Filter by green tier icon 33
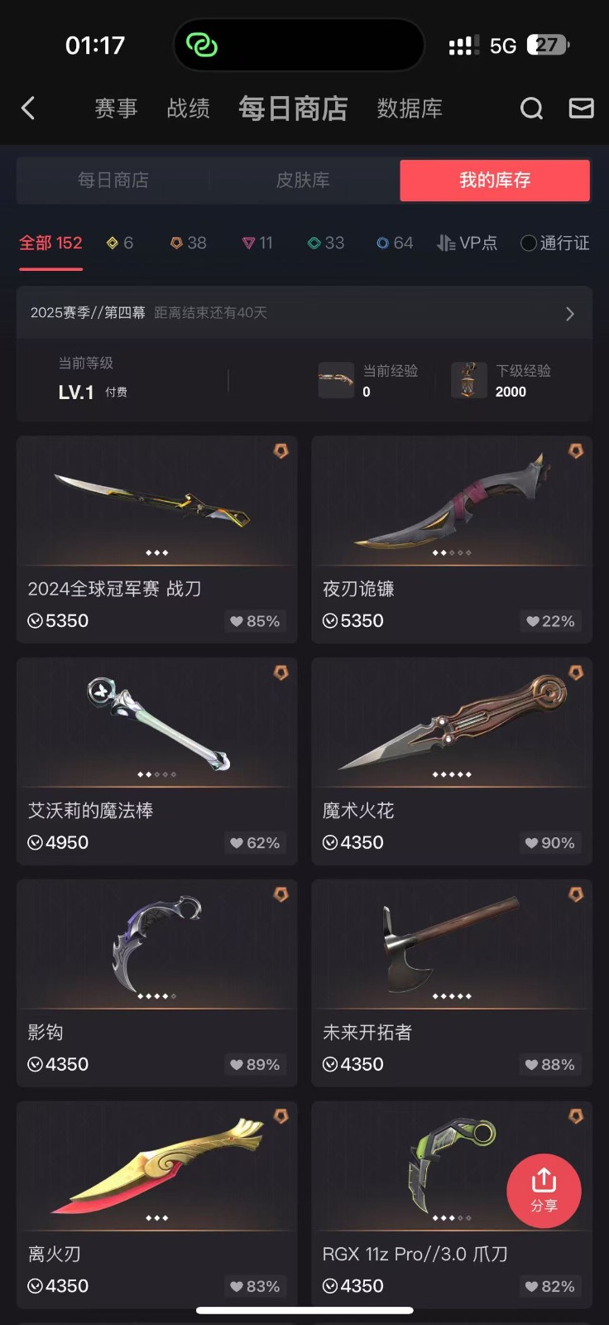 326,243
